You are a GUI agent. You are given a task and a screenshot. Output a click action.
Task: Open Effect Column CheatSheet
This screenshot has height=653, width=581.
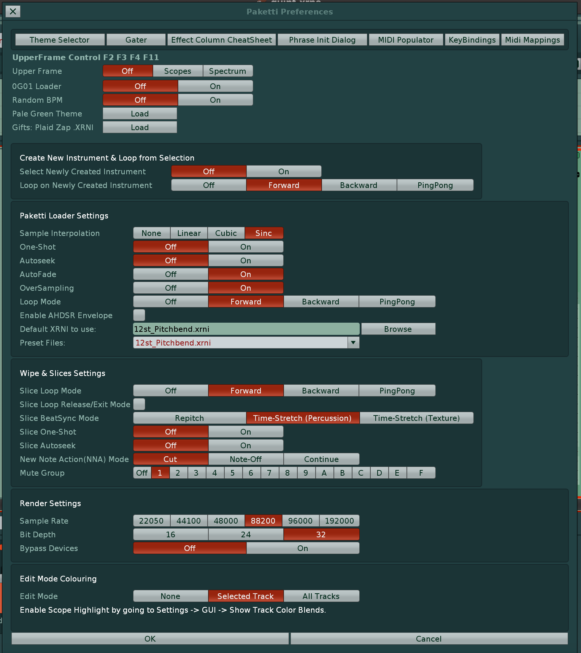coord(221,40)
